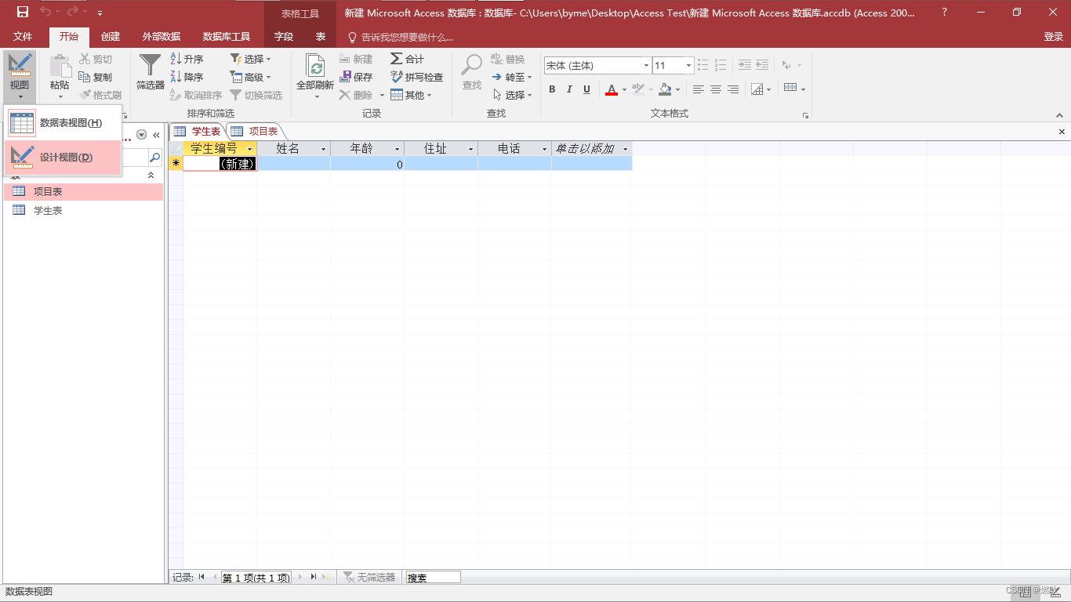This screenshot has width=1071, height=602.
Task: Click the 合计 totals button
Action: click(x=407, y=59)
